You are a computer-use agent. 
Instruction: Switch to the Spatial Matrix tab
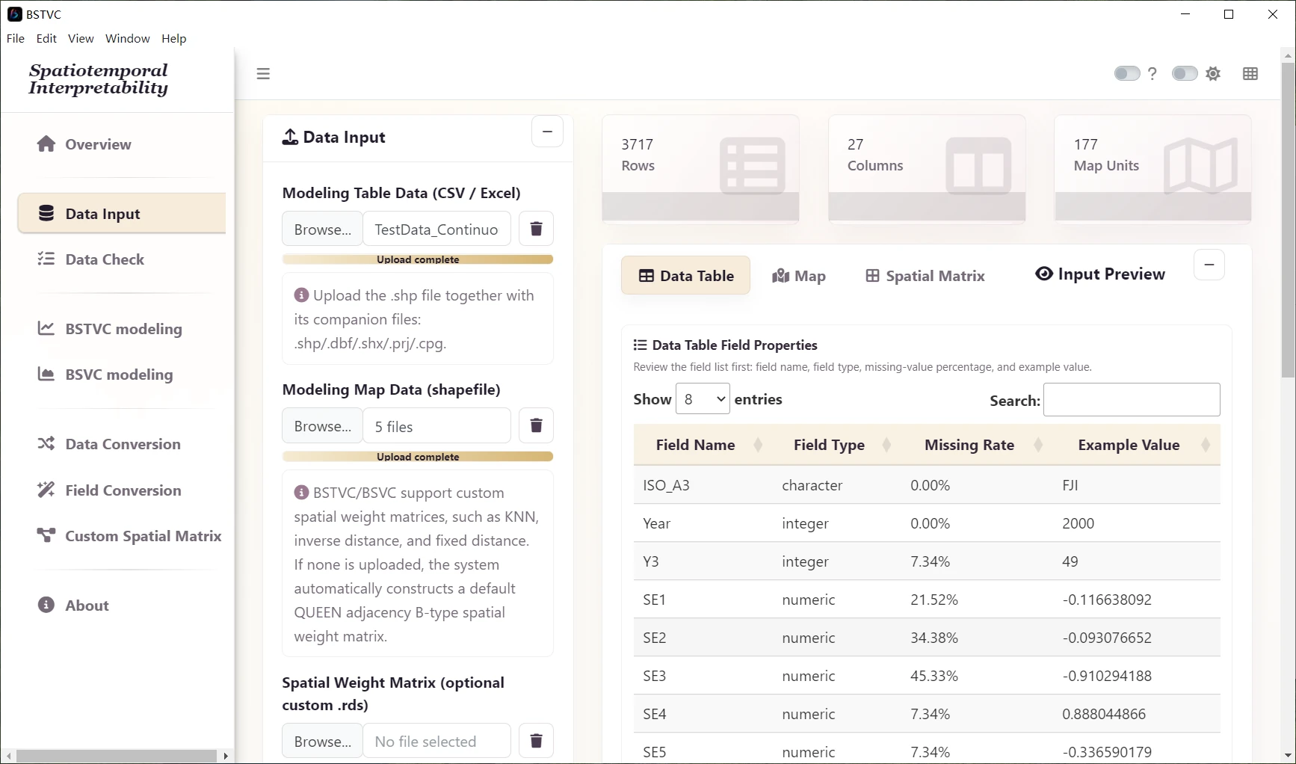click(925, 276)
